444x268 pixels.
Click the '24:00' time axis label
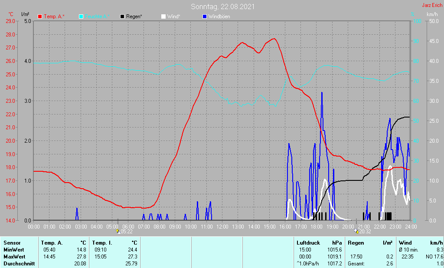point(411,227)
